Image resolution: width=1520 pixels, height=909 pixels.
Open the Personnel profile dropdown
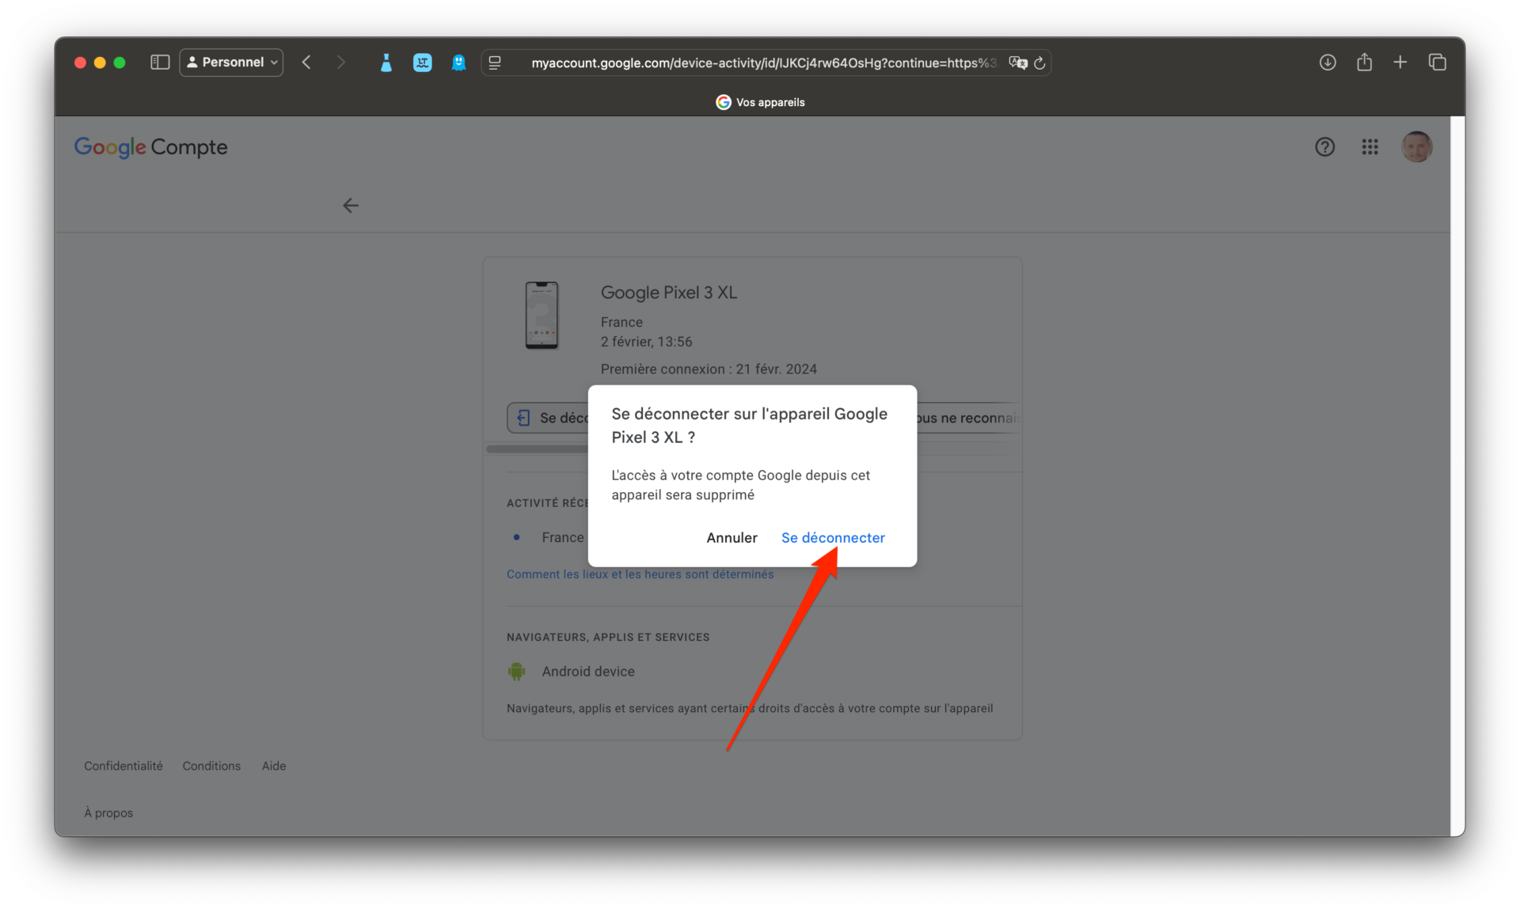(231, 62)
